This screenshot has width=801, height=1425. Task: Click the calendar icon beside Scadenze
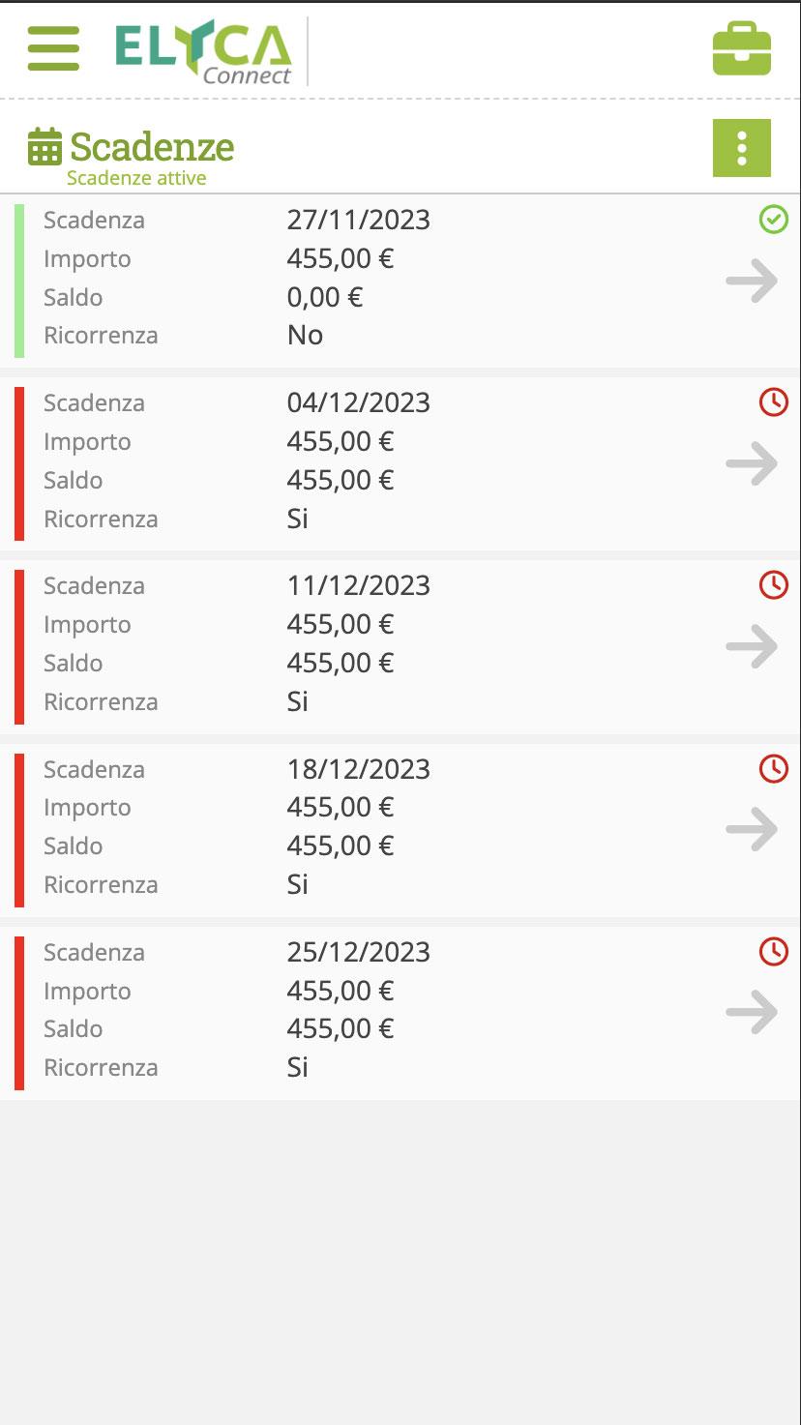pos(44,146)
